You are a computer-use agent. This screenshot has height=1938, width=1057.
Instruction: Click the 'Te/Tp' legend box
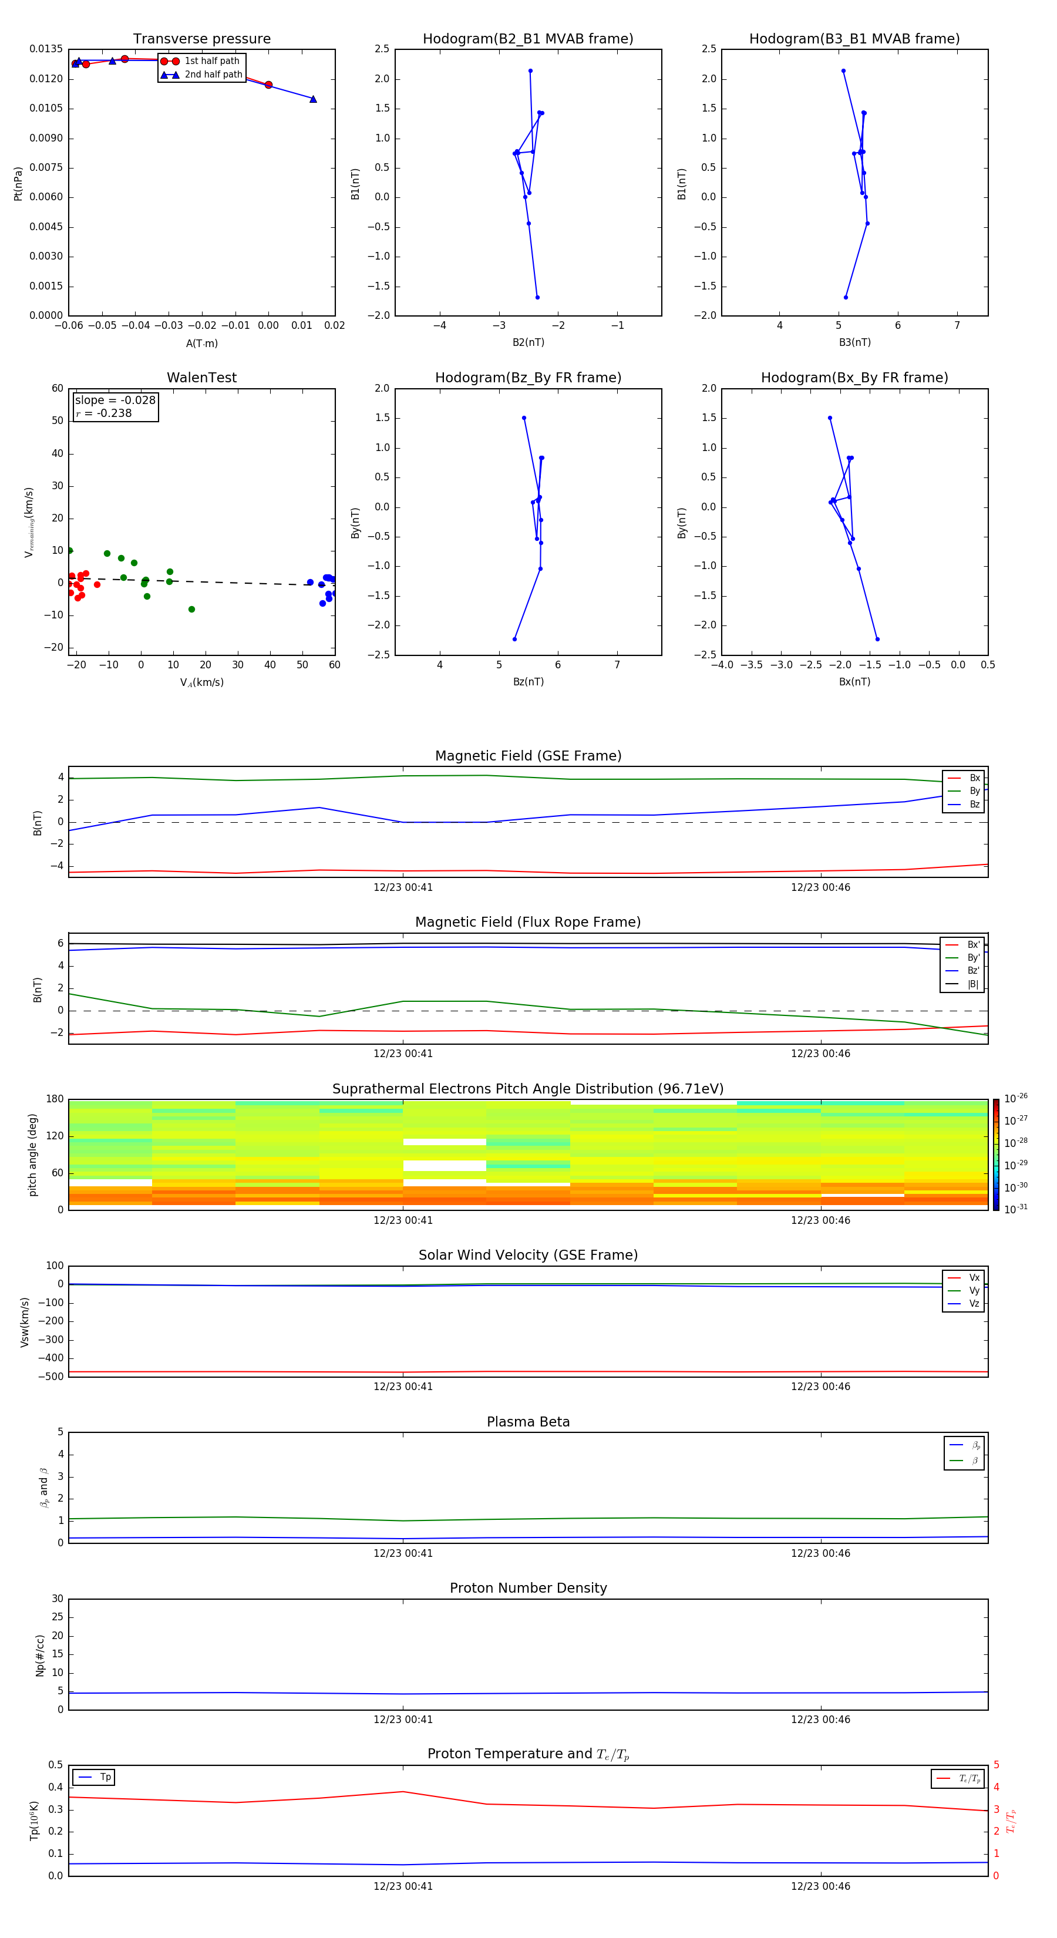958,1778
